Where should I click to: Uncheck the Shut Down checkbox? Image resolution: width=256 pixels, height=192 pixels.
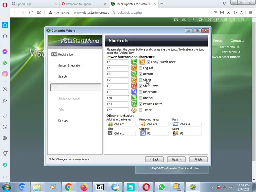click(x=140, y=86)
